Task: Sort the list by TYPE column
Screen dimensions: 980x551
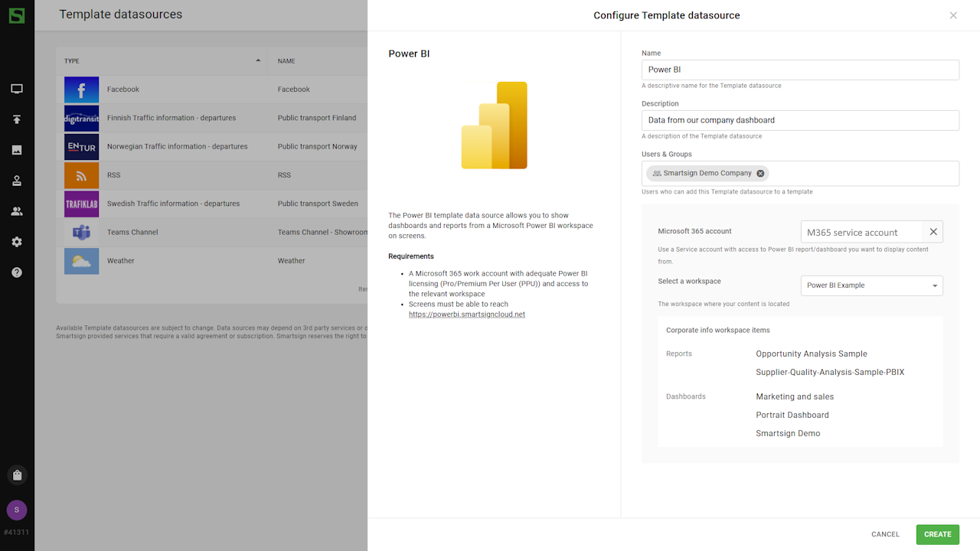Action: 161,61
